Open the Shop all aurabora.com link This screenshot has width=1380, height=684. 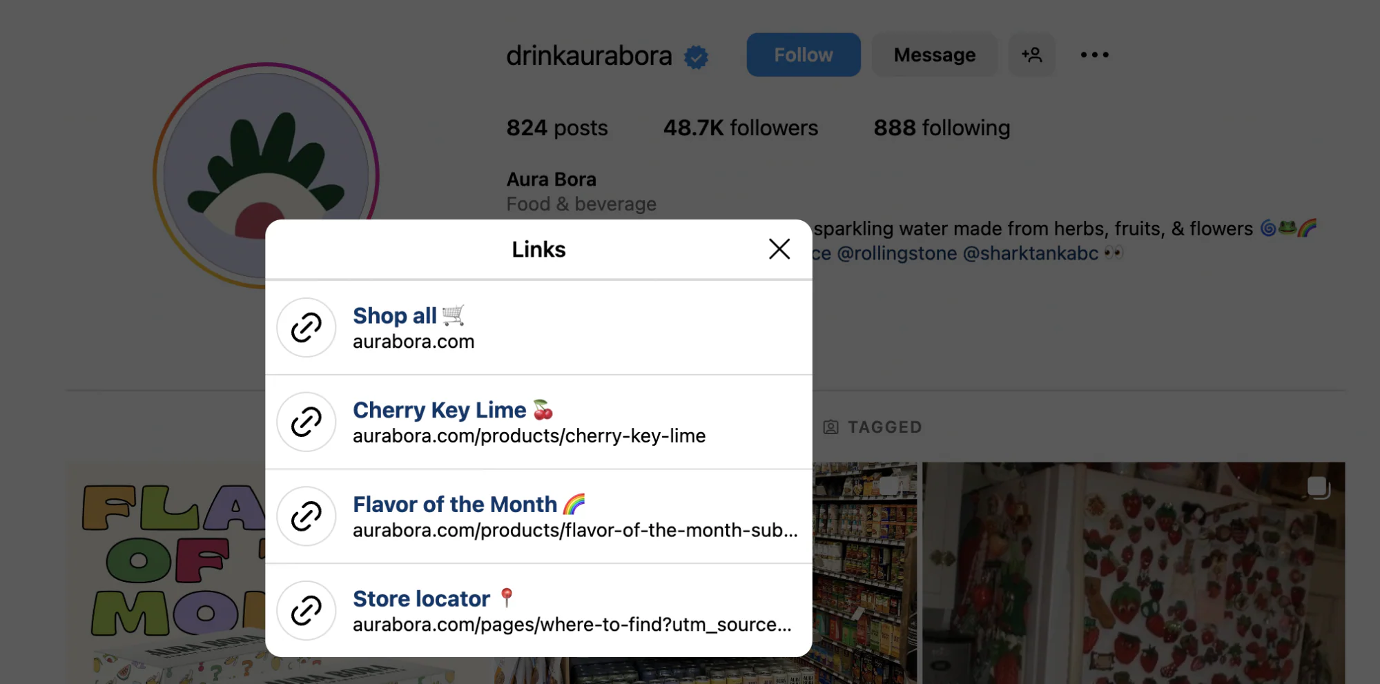[413, 328]
